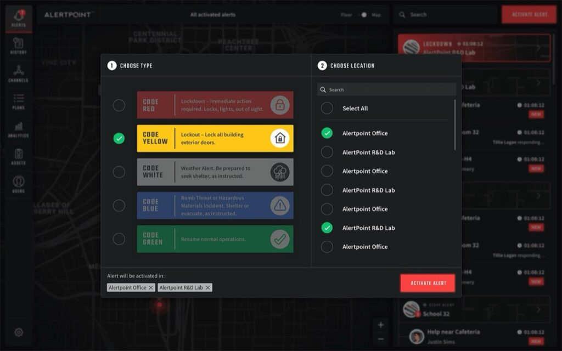Open the History sidebar icon
The width and height of the screenshot is (562, 351).
19,46
